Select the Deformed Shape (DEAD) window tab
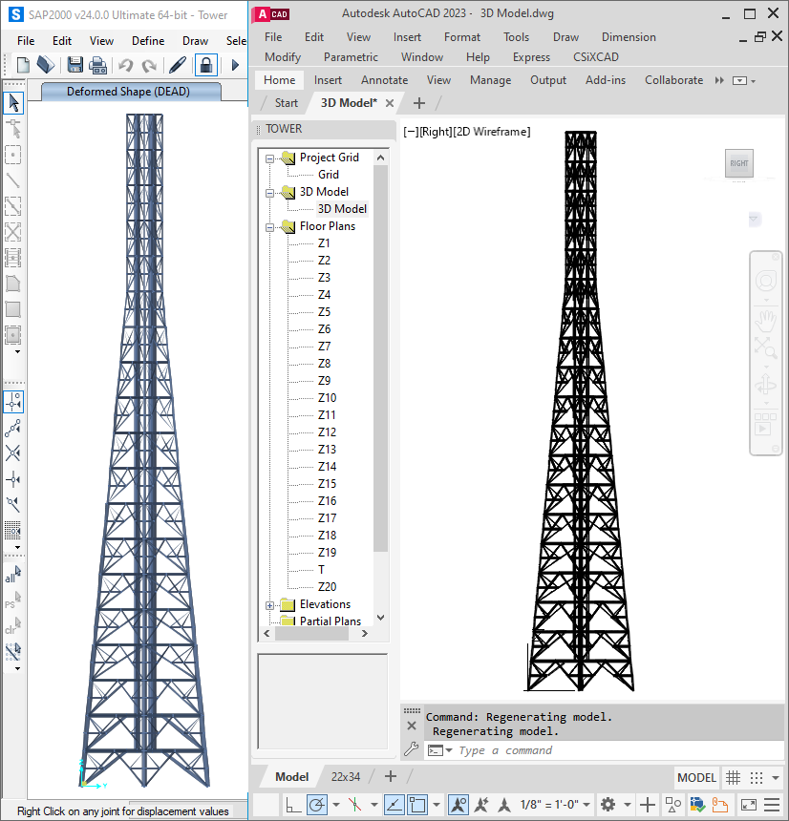This screenshot has width=789, height=821. (x=129, y=92)
